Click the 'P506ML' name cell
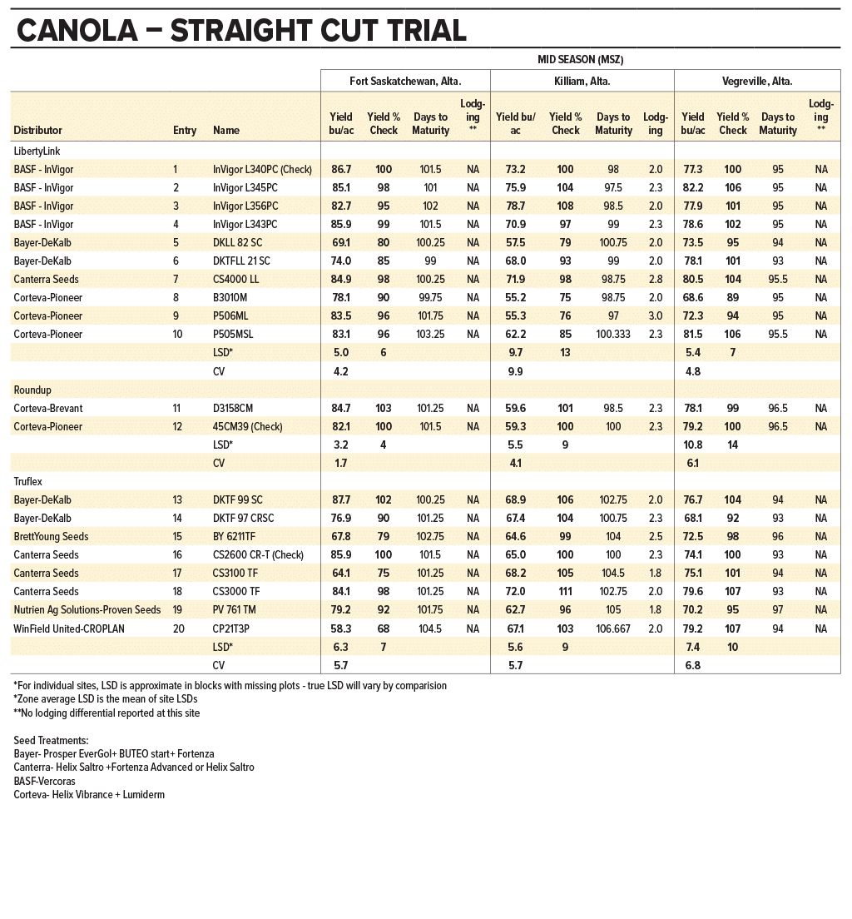852x919 pixels. 230,315
